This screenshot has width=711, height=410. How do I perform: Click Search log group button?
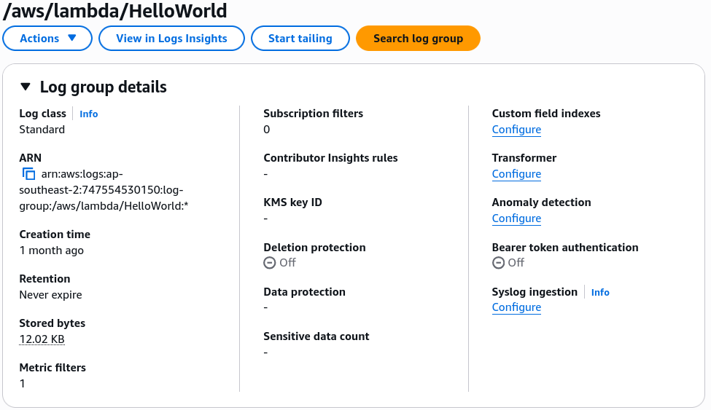(x=418, y=39)
